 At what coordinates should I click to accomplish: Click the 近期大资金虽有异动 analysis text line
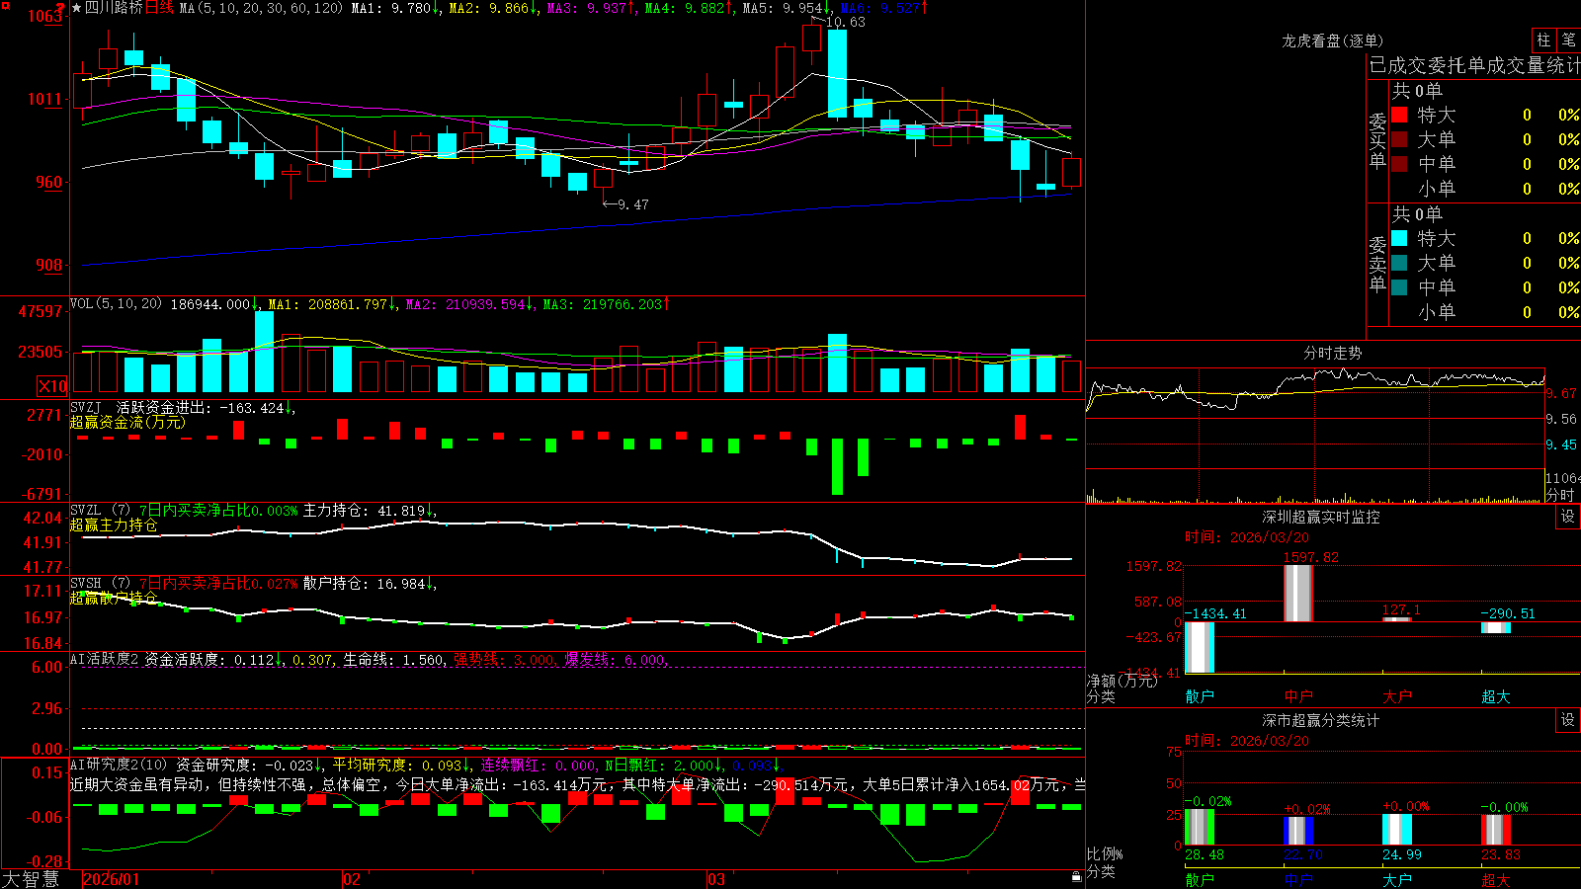pos(578,784)
